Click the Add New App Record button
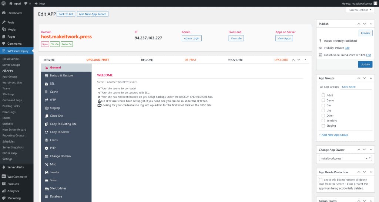 (93, 14)
